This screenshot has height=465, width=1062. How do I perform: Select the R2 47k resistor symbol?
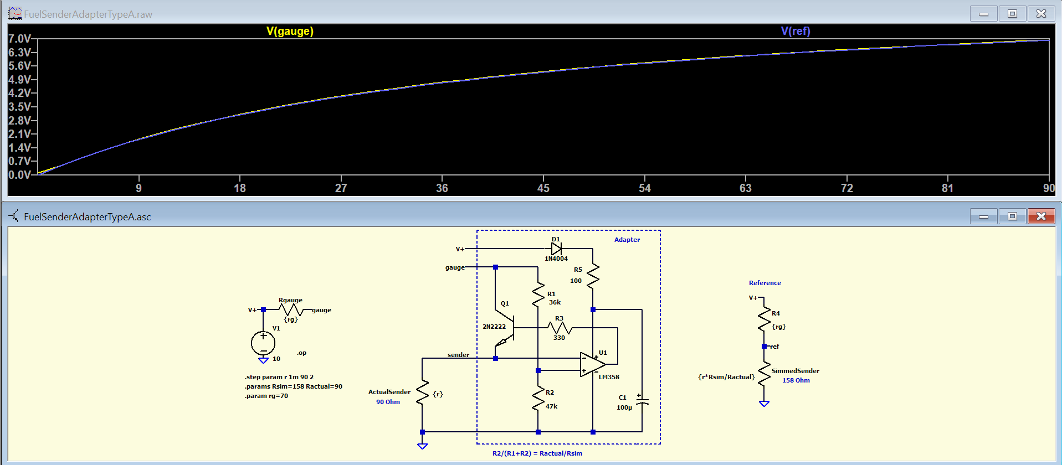point(538,399)
